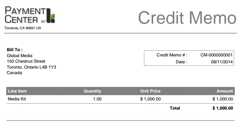The width and height of the screenshot is (241, 124).
Task: Click the green leaf logo icon
Action: pos(51,16)
